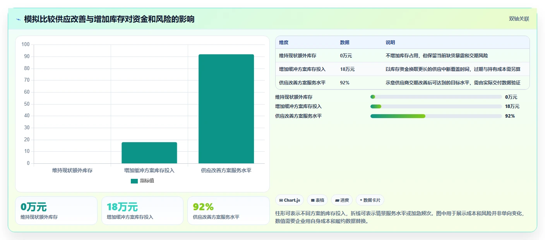Click the 增加缓冲方案库存投入 bar in chart
Screen dimensions: 545x240
[149, 153]
